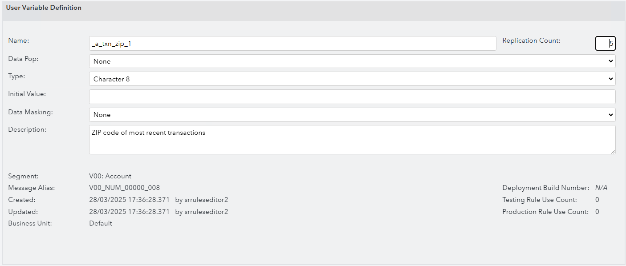Click inside the Replication Count box
626x266 pixels.
pyautogui.click(x=605, y=43)
